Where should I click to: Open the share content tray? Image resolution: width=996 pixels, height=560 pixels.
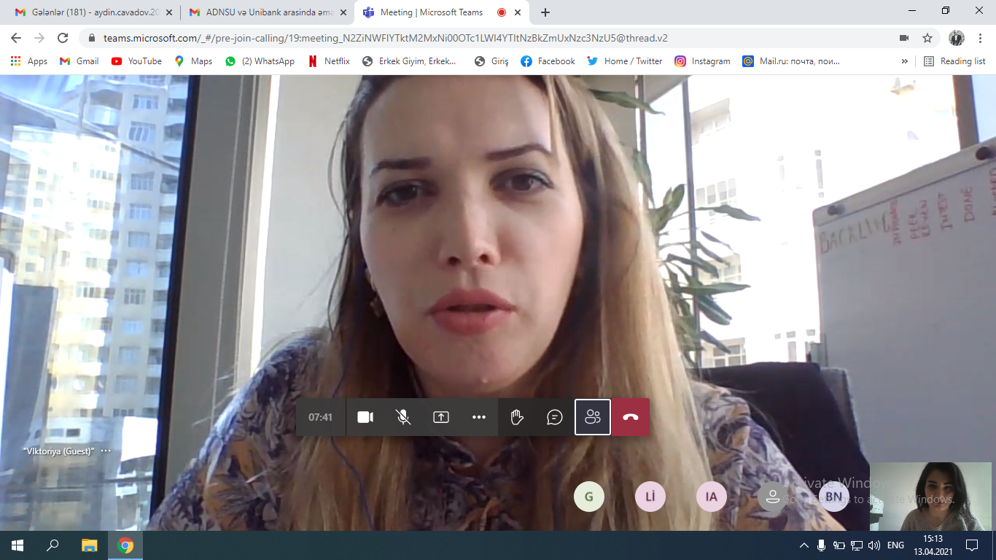coord(441,417)
